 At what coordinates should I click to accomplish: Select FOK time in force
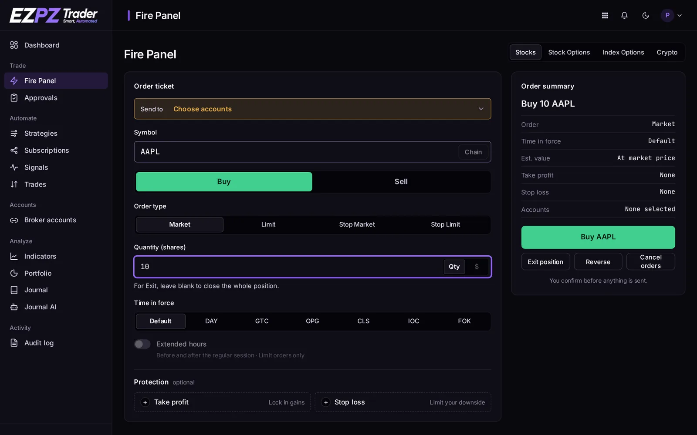click(x=464, y=321)
